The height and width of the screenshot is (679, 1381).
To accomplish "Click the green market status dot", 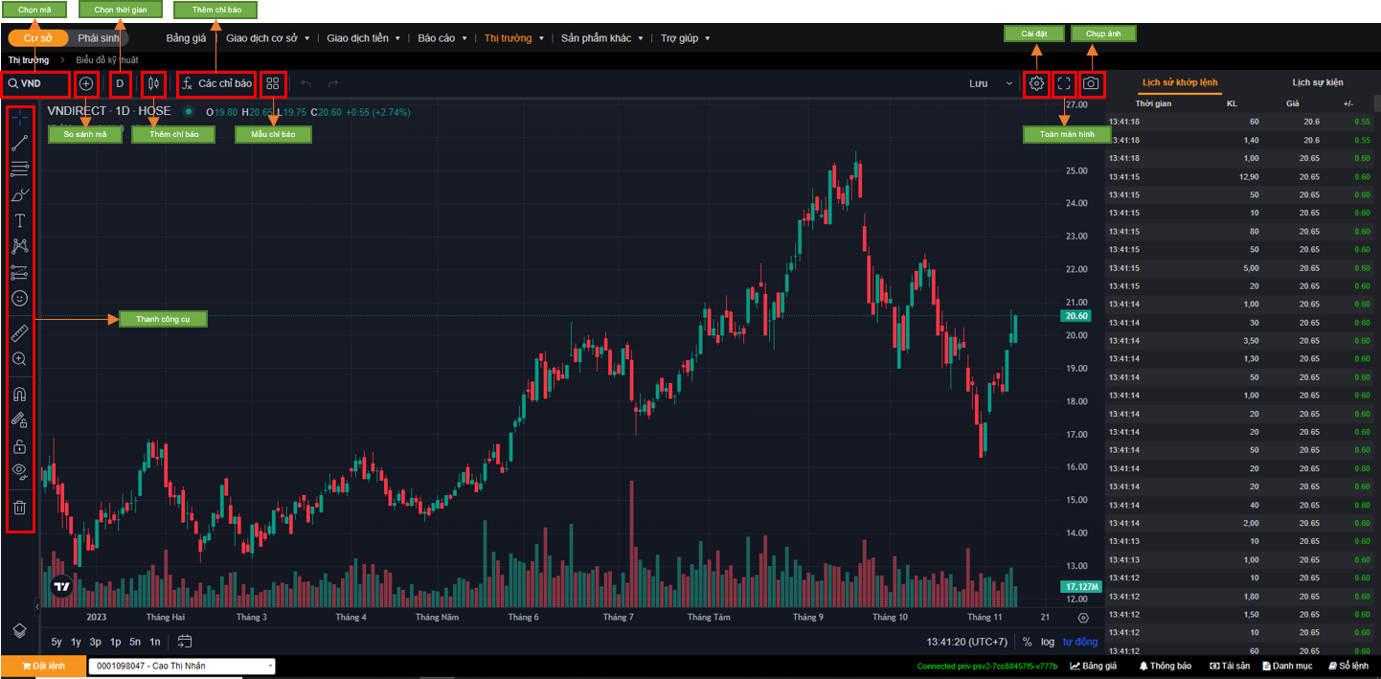I will coord(189,111).
